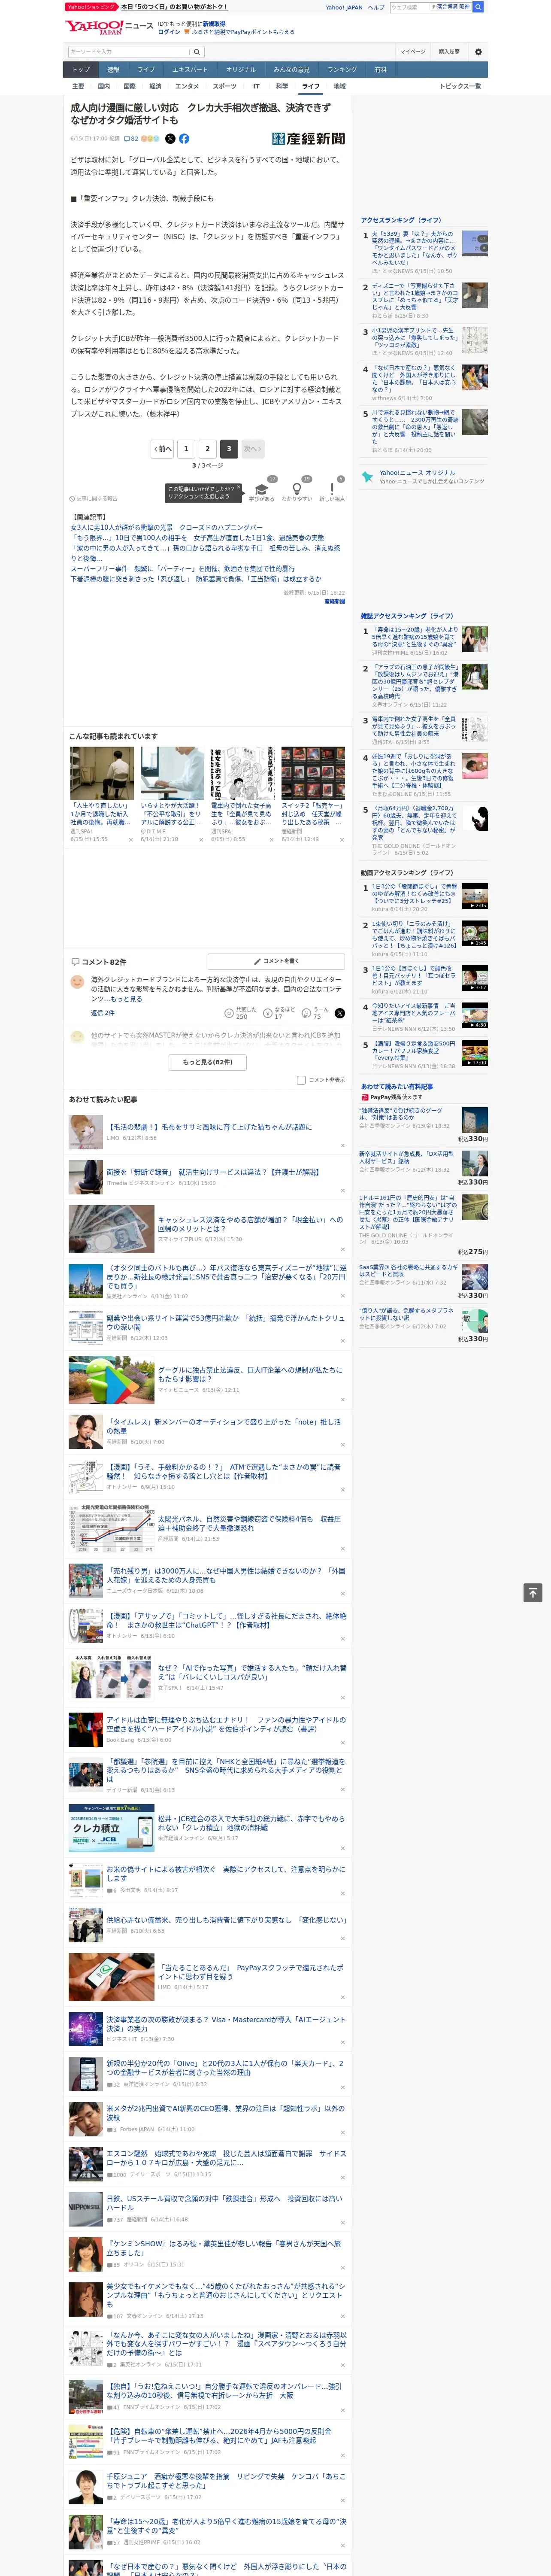Share the top comment on X
The width and height of the screenshot is (551, 2576).
click(340, 1013)
